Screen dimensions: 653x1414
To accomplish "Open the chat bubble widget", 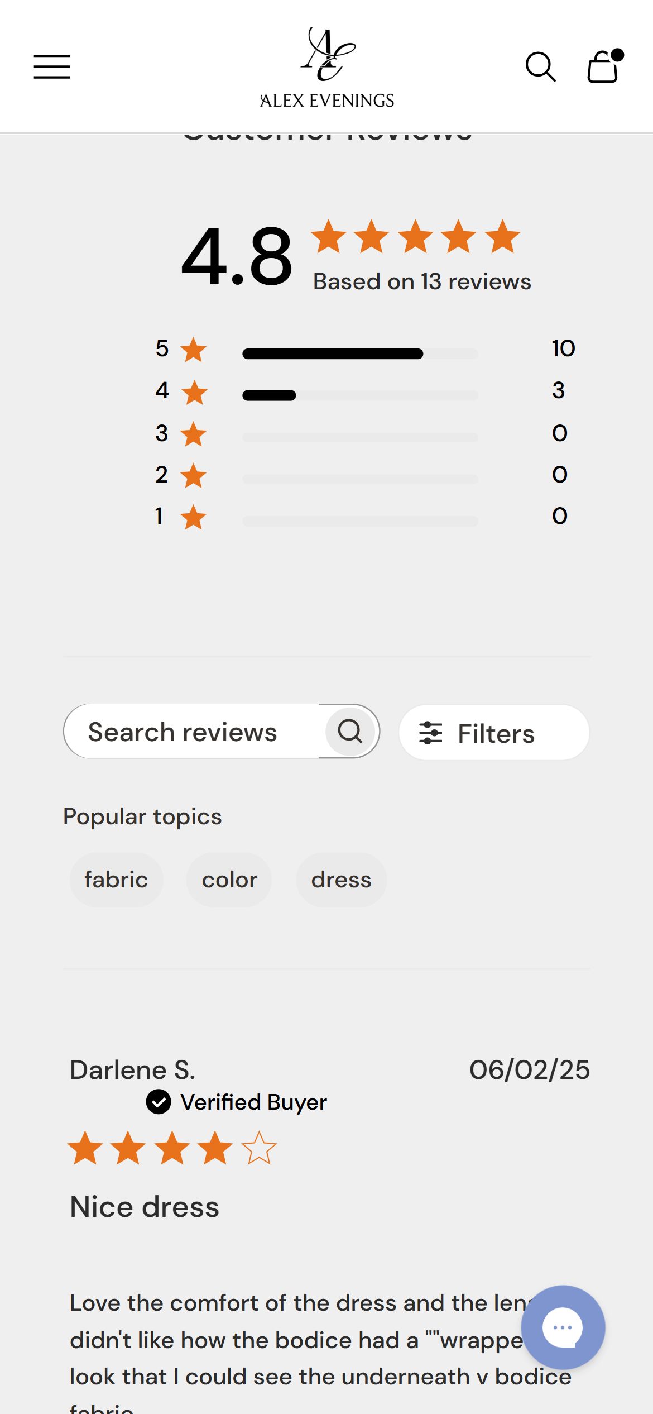I will pyautogui.click(x=563, y=1327).
